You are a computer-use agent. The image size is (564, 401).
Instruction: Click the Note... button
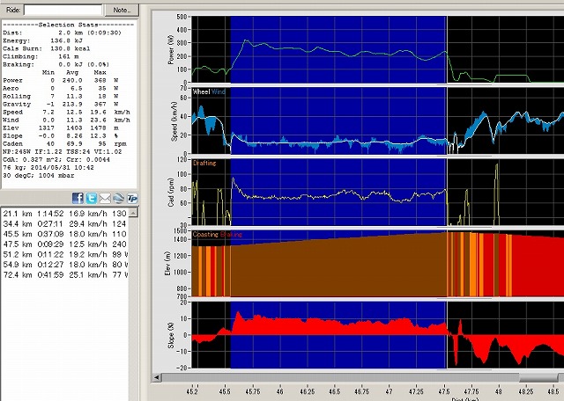[x=121, y=9]
